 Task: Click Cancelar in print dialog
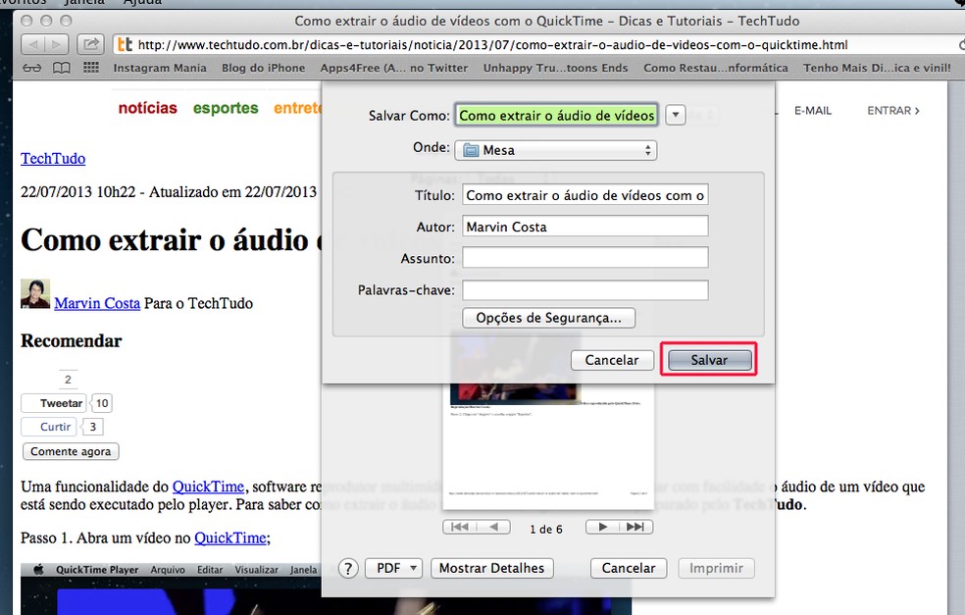(x=629, y=568)
